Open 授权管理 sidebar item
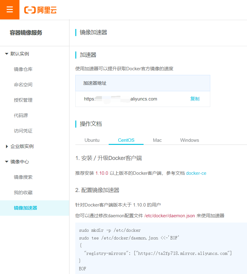The image size is (247, 274). [x=23, y=100]
